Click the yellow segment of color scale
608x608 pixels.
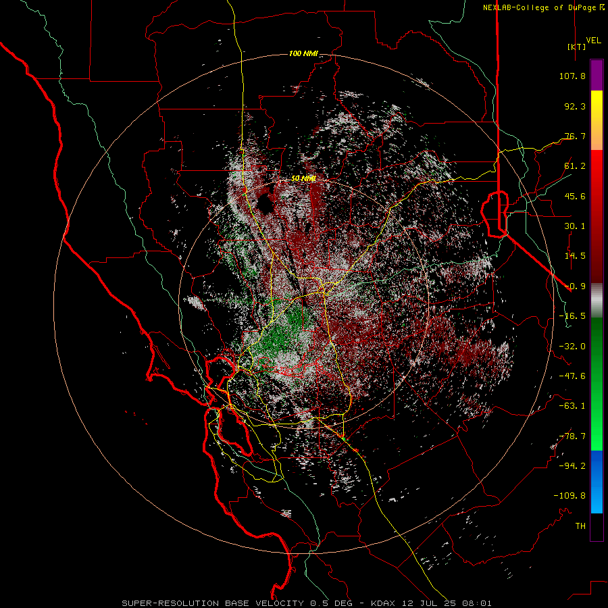(x=597, y=120)
